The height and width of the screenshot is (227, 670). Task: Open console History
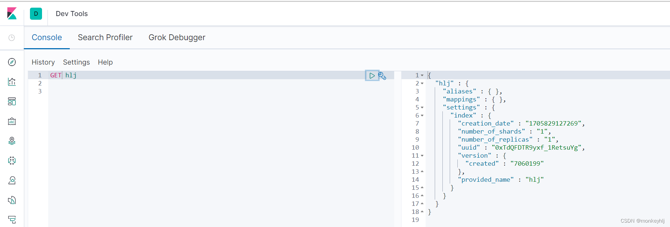coord(43,62)
